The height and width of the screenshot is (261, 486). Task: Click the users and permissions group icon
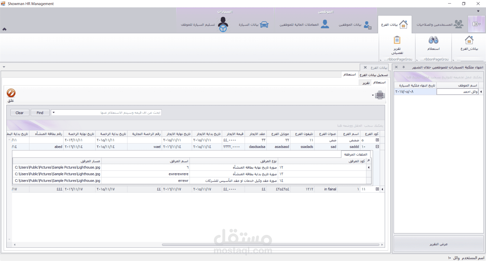458,24
